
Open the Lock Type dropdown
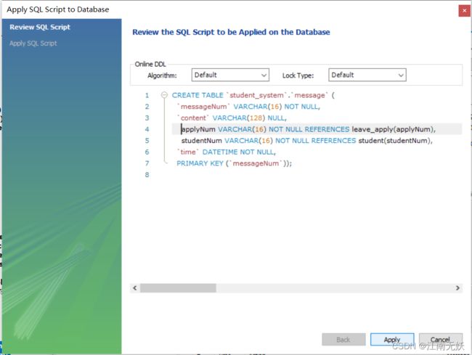(x=367, y=75)
